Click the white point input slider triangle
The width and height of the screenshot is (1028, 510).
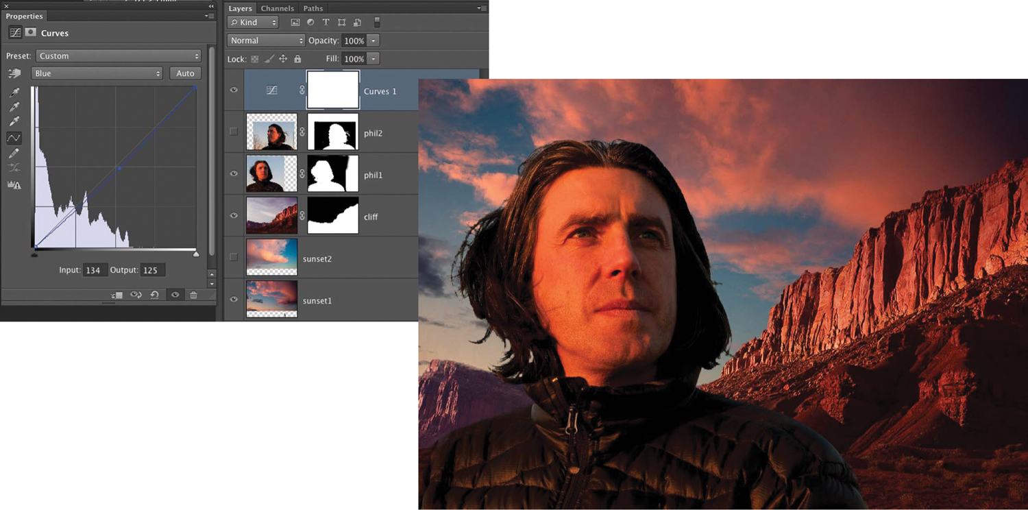tap(196, 254)
